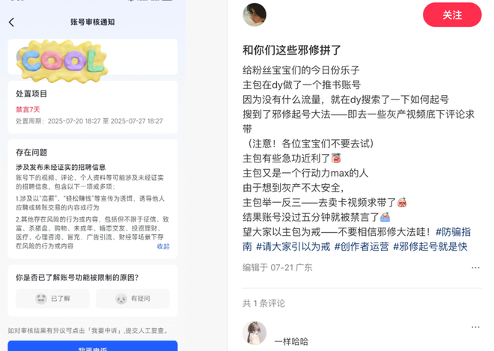Click the COOL sticker image
The width and height of the screenshot is (494, 351).
(x=62, y=61)
